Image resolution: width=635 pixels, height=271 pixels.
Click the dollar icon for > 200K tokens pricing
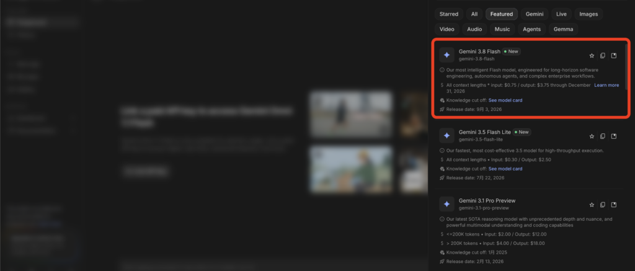(442, 244)
